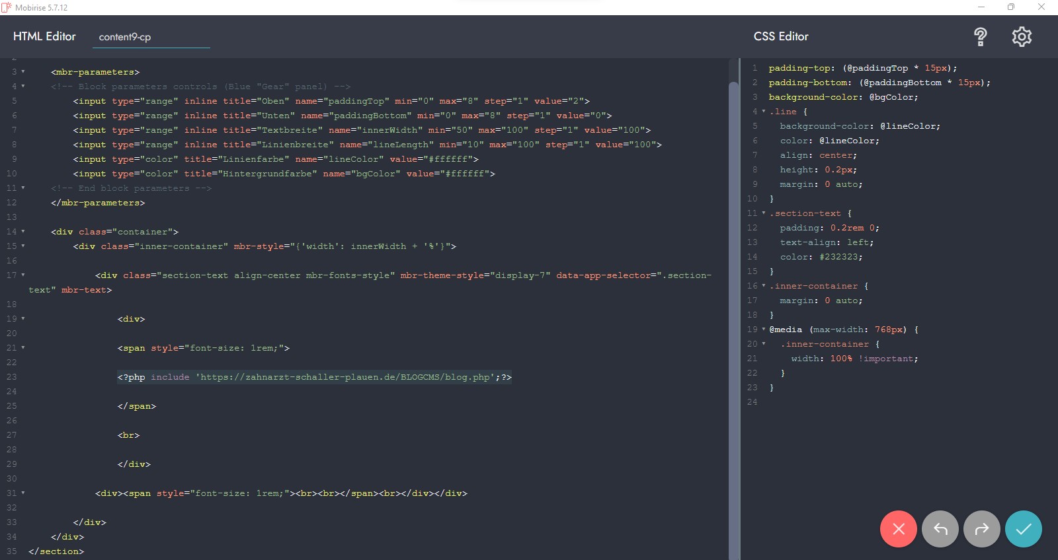Fold the span element on HTML line 21
This screenshot has height=560, width=1058.
click(x=23, y=348)
